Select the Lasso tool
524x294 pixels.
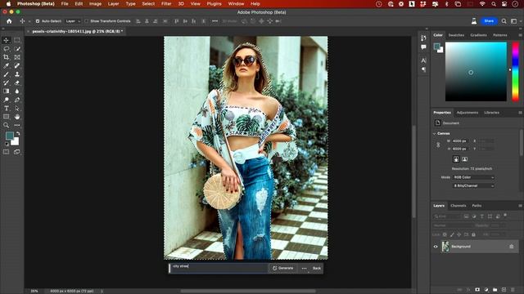[6, 49]
